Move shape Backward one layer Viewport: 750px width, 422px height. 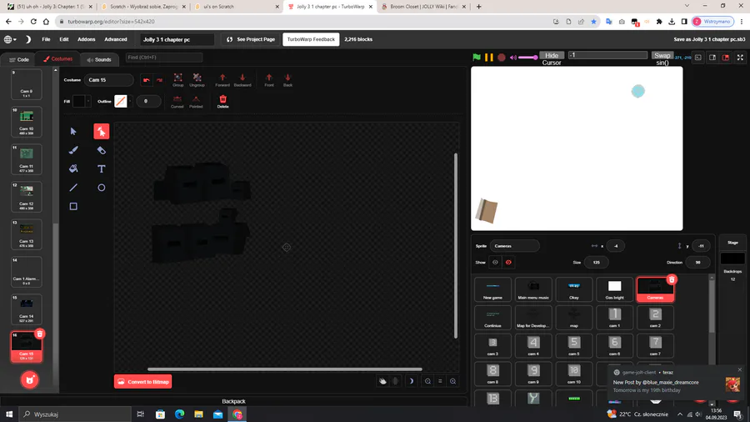coord(242,80)
